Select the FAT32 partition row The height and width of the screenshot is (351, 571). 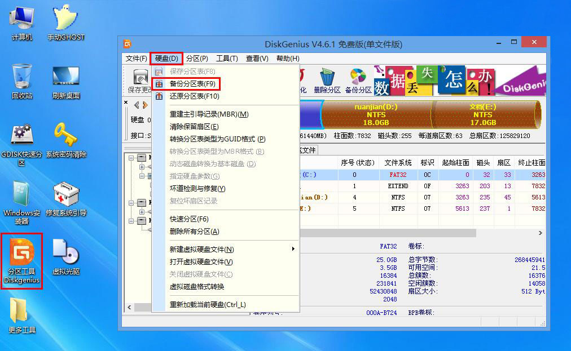pyautogui.click(x=422, y=175)
